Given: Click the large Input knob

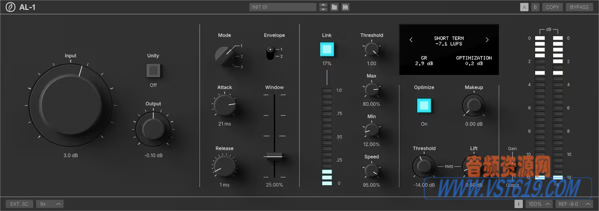Looking at the screenshot, I should tap(70, 105).
